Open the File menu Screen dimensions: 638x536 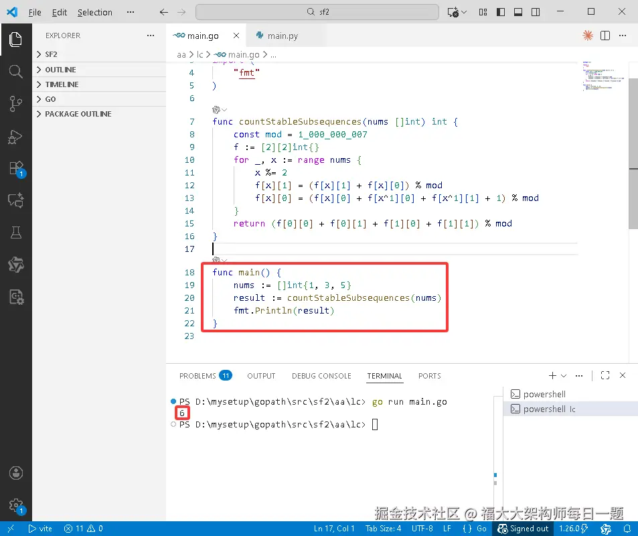pos(35,12)
